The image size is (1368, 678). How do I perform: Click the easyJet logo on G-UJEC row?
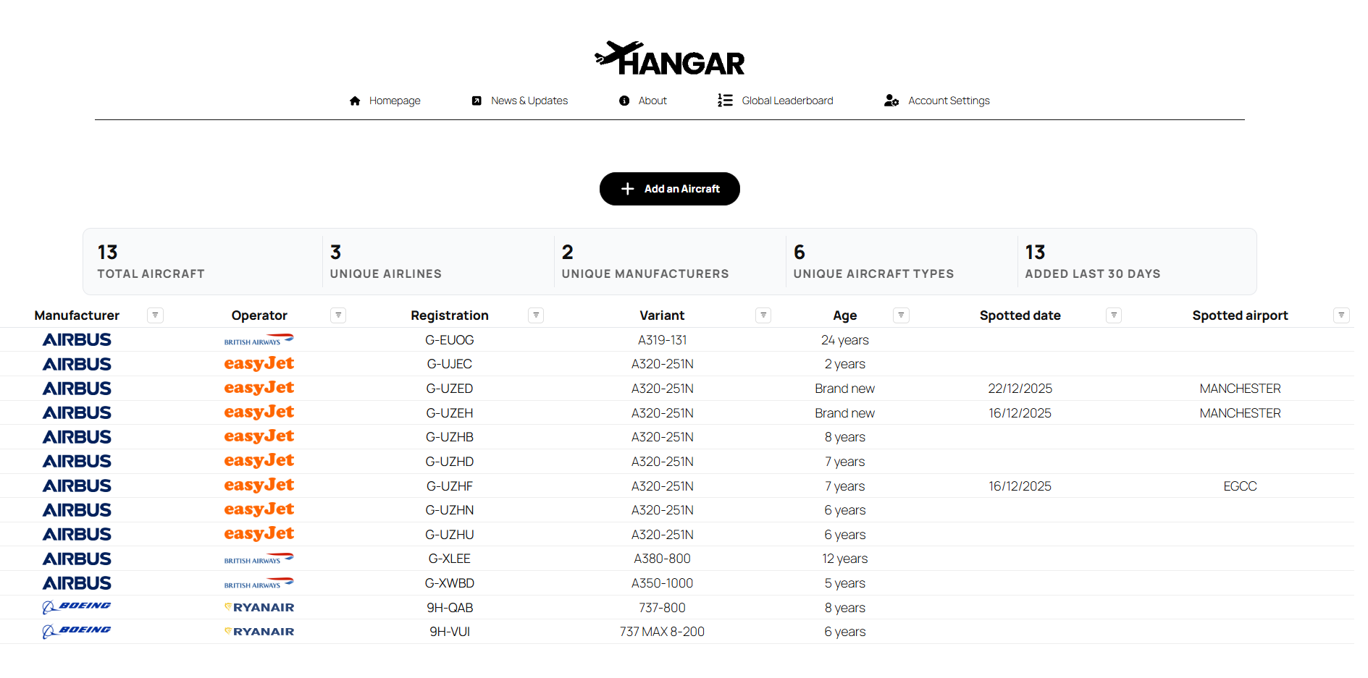259,363
